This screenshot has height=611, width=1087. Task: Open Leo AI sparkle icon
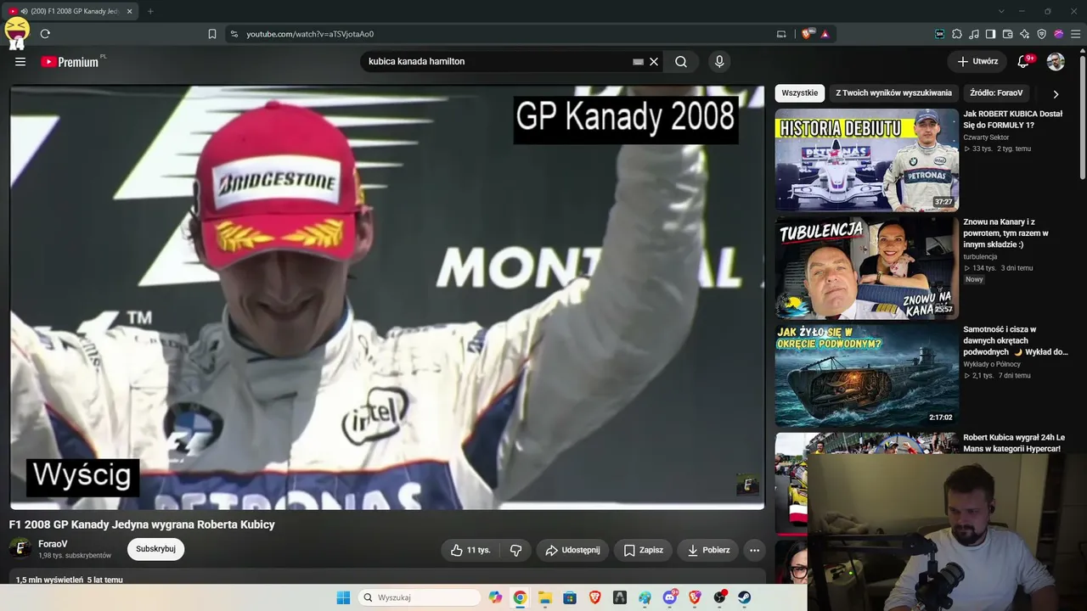pos(1025,34)
